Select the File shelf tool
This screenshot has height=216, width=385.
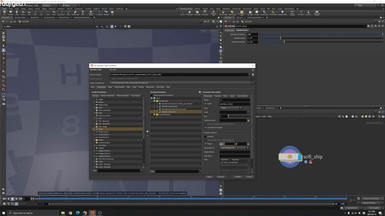(x=112, y=13)
